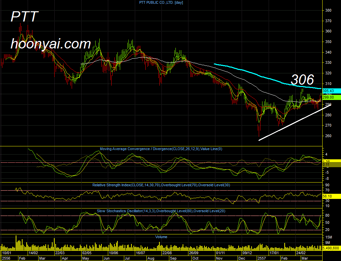341x261 pixels.
Task: Click the 350 price axis label
Action: pos(328,42)
